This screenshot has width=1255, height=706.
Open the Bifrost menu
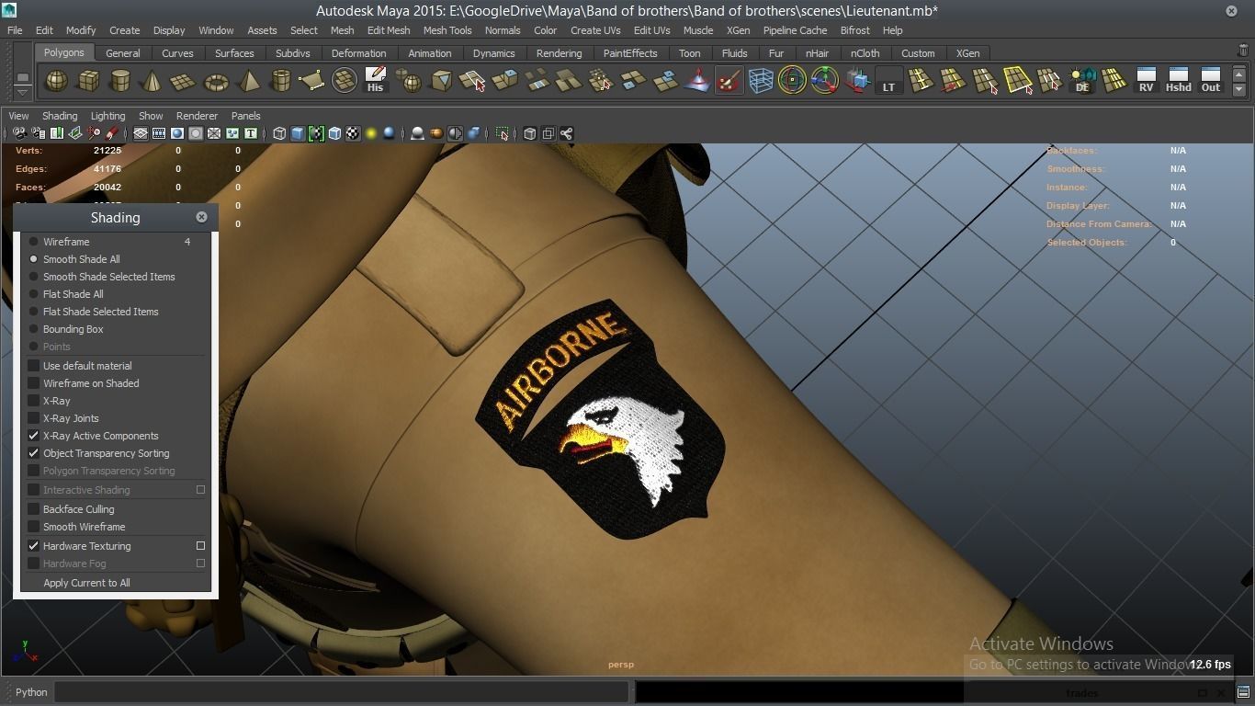[854, 30]
